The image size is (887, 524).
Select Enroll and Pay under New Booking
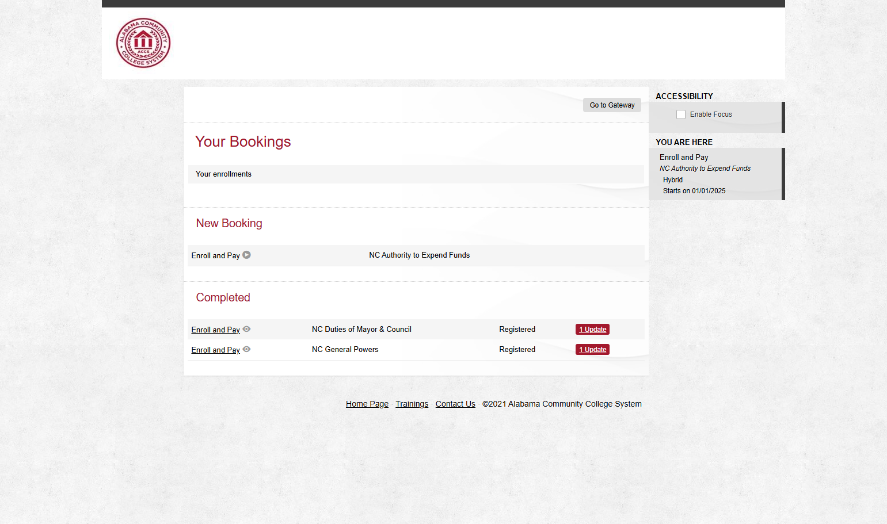(215, 255)
